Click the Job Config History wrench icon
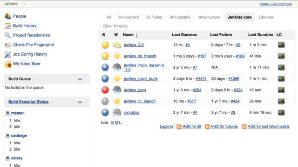298x167 pixels. tap(8, 54)
